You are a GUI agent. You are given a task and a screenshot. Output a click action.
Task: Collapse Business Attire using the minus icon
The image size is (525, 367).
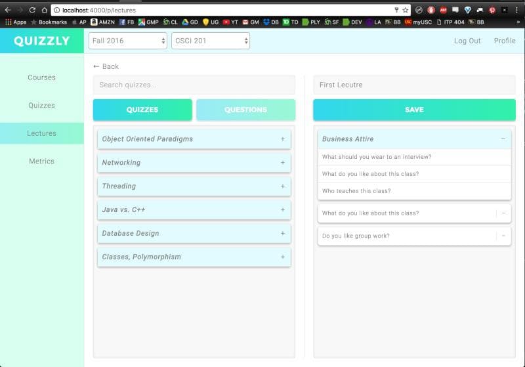(x=503, y=139)
